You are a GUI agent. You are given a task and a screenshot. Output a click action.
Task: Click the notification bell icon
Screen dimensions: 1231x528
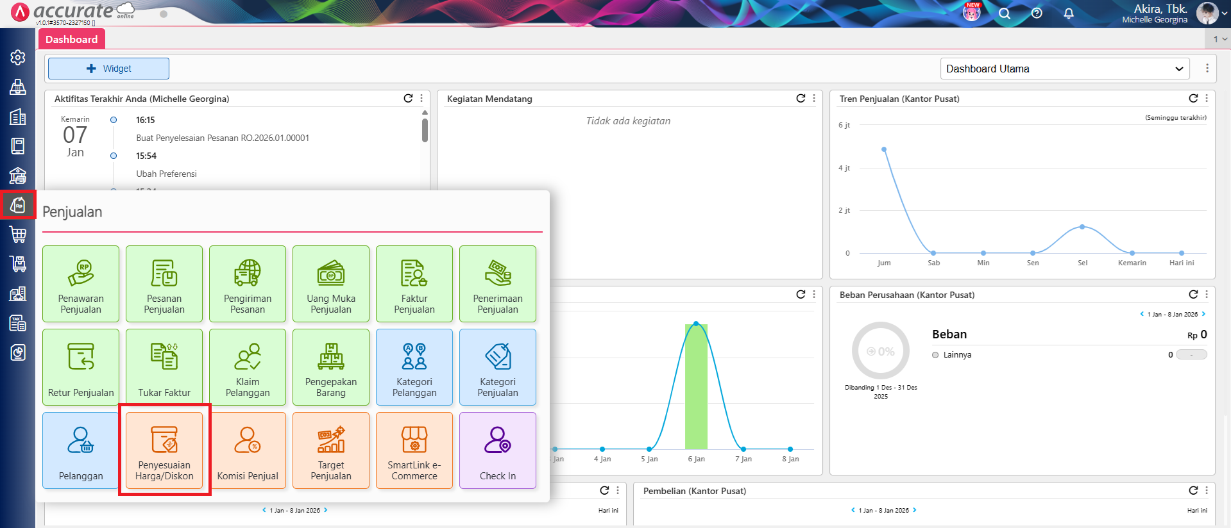click(1069, 13)
